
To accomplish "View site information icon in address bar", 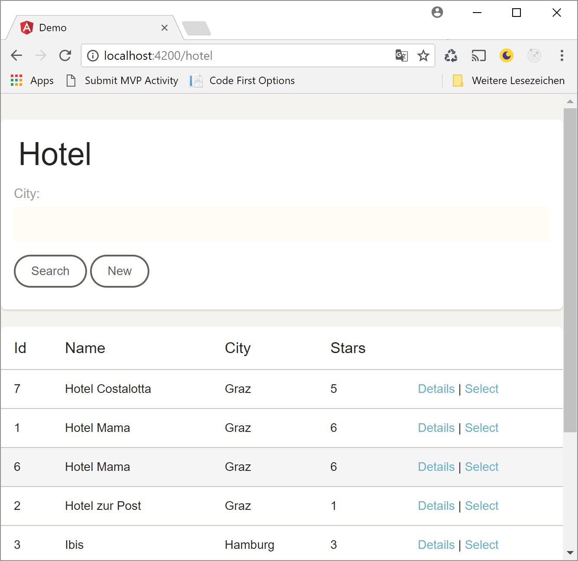I will (93, 55).
